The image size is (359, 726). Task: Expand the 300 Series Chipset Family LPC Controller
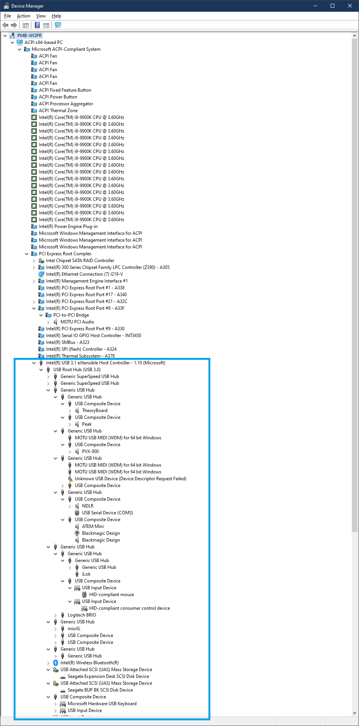34,267
